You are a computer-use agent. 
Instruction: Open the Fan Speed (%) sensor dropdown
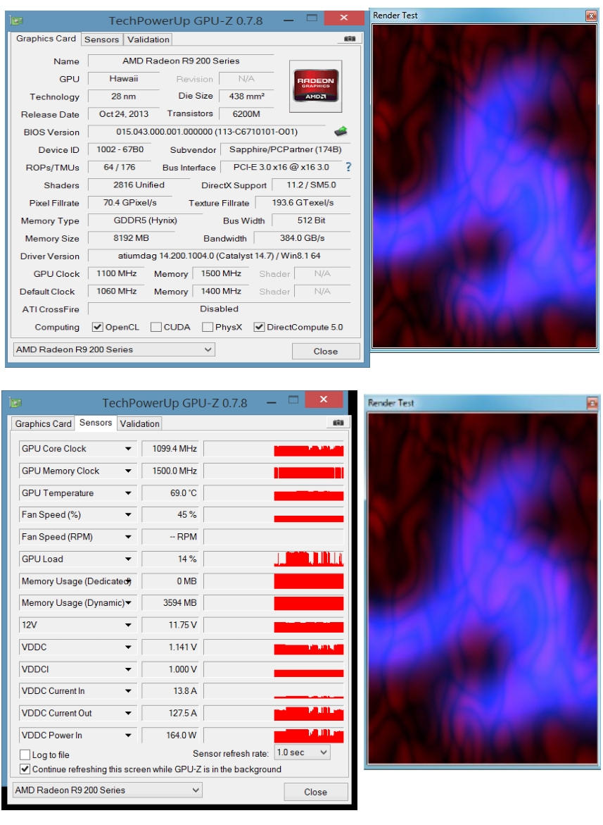pos(128,514)
